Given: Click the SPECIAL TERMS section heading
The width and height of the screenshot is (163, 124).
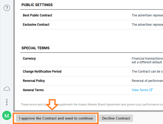Looking at the screenshot, I should pyautogui.click(x=36, y=48).
